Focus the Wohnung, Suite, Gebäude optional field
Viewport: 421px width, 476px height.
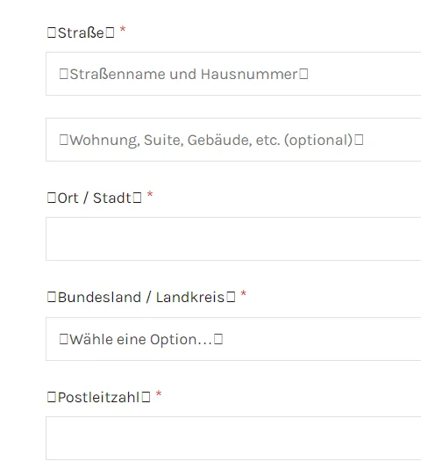coord(233,140)
